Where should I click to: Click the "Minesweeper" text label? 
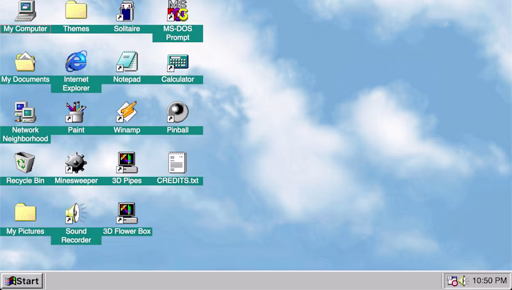pos(76,181)
